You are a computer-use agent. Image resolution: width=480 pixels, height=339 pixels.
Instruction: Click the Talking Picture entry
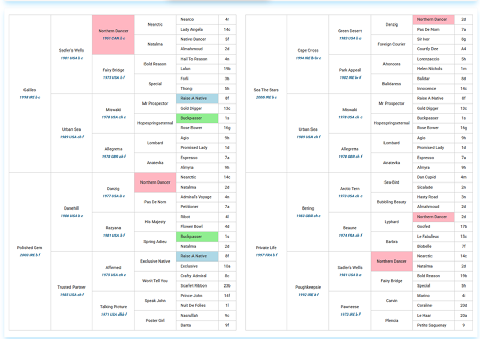(x=113, y=307)
